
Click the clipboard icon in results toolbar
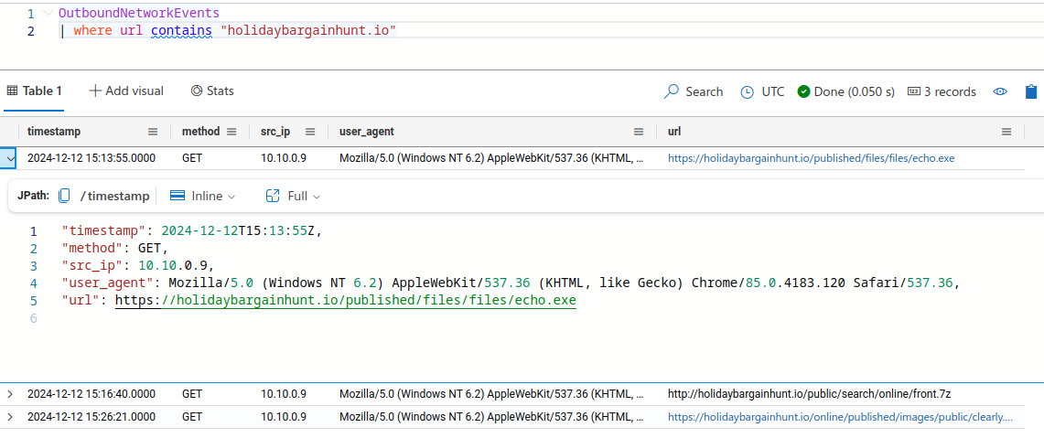1031,91
